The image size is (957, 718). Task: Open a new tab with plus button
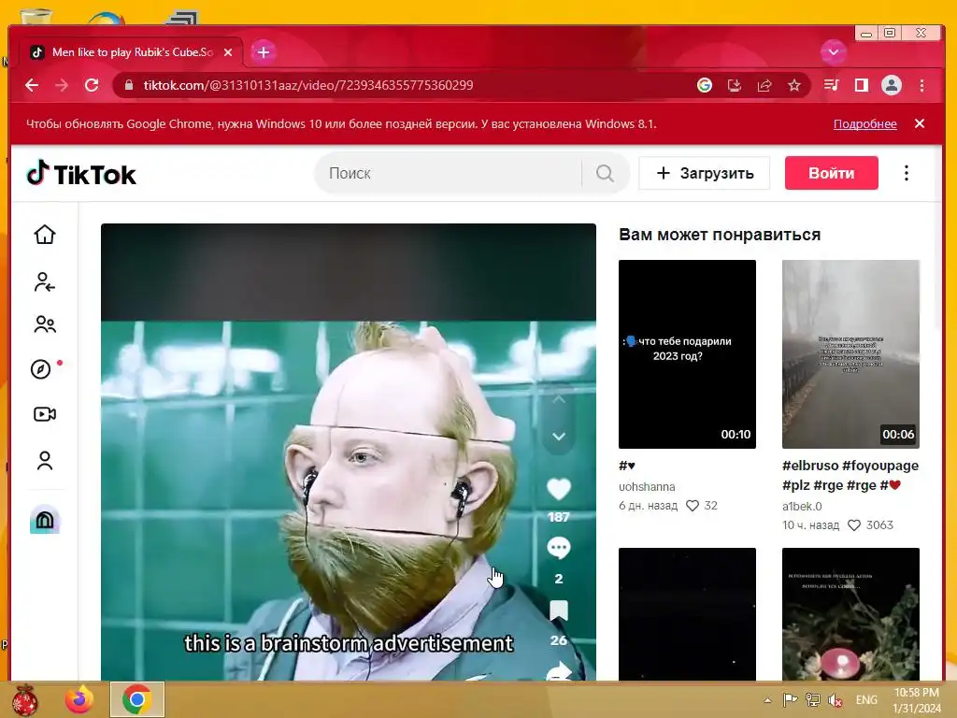coord(263,52)
